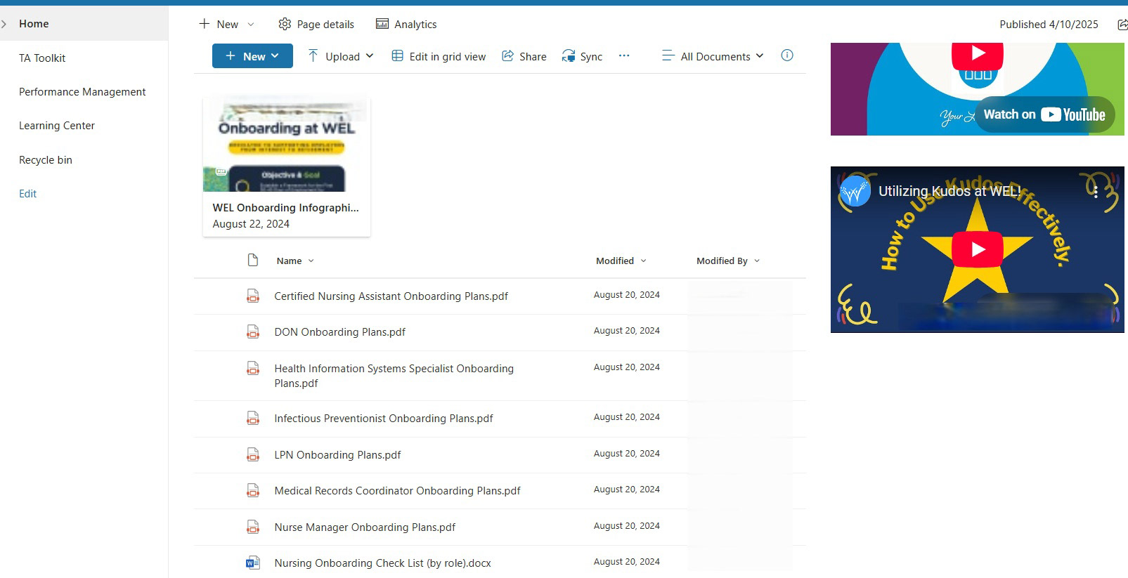The height and width of the screenshot is (578, 1128).
Task: Open Nurse Manager Onboarding Plans.pdf
Action: 365,527
